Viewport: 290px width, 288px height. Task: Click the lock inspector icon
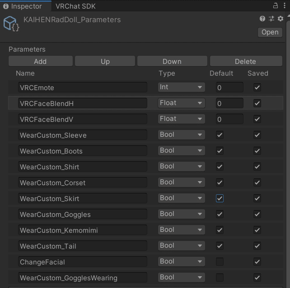pos(276,6)
